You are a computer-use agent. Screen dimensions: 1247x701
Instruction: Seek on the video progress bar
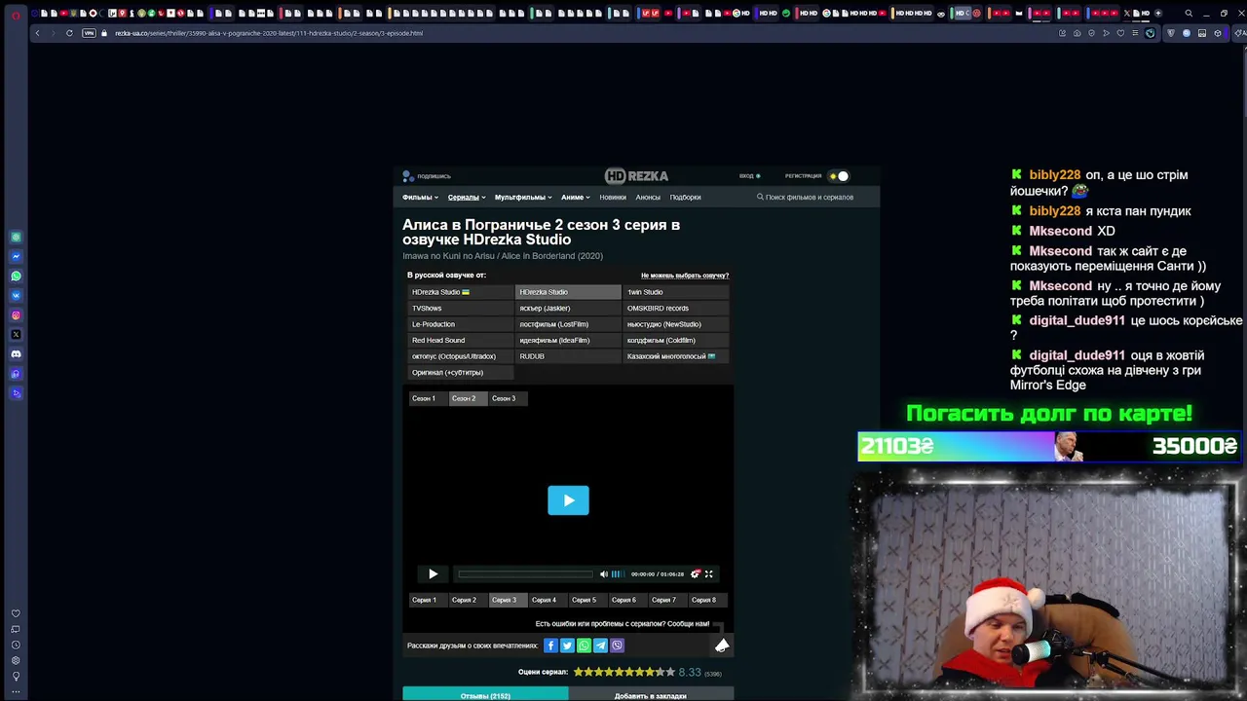click(x=525, y=574)
